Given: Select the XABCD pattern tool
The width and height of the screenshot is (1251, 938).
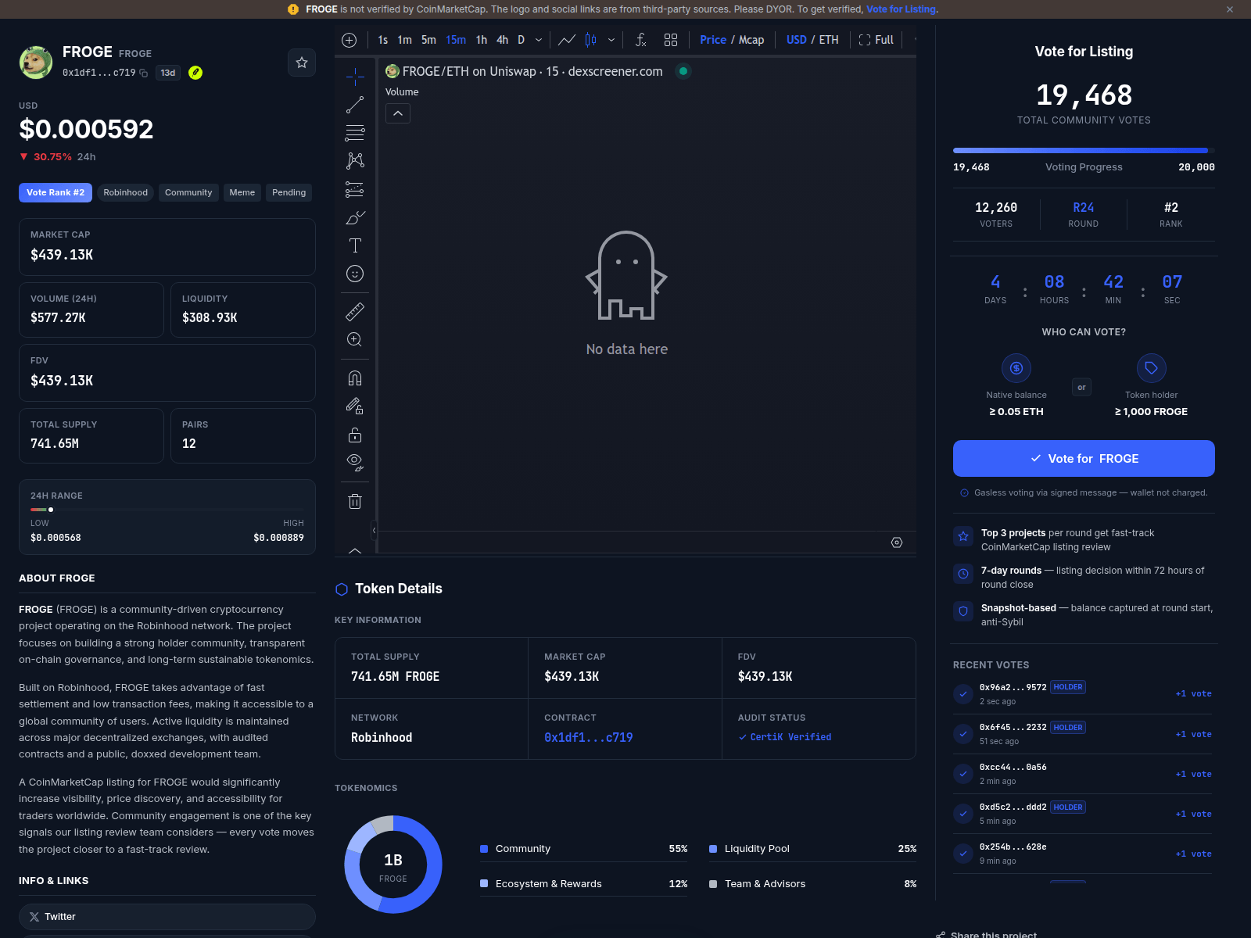Looking at the screenshot, I should click(355, 161).
